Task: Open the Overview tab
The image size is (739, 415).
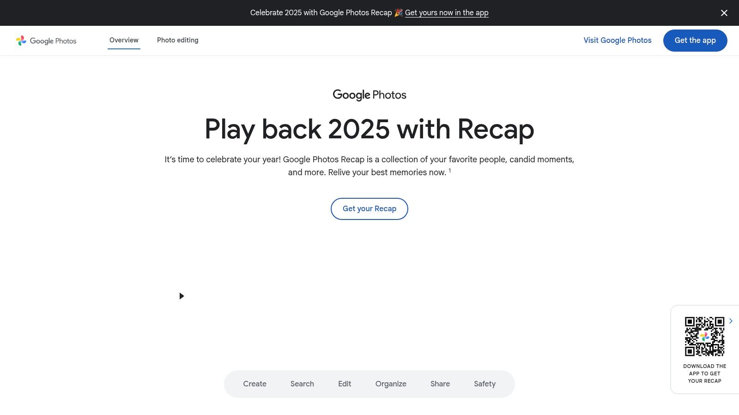Action: point(124,40)
